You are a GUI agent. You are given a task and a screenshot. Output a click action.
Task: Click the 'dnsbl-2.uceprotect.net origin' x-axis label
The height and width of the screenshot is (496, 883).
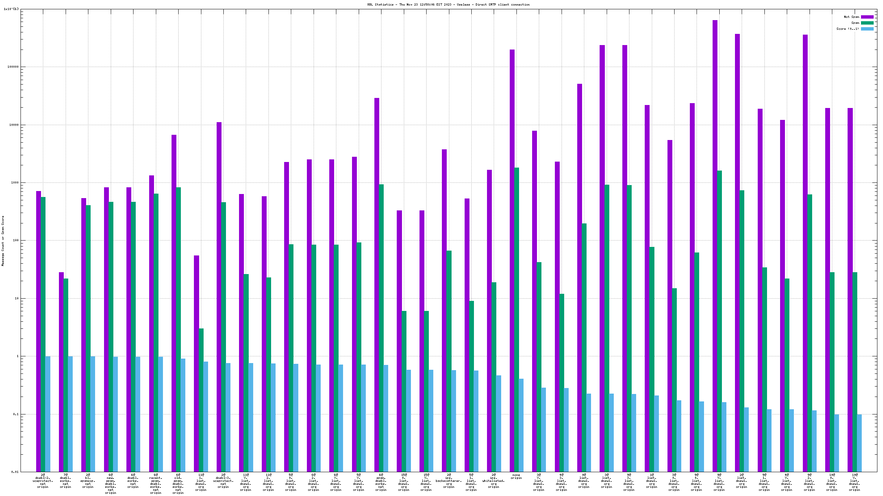click(x=43, y=481)
